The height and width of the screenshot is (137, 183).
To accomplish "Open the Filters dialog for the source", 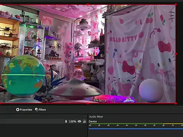I will click(40, 110).
